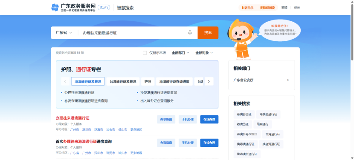
Task: Click 手机办理 for 办理往来港澳通行证
Action: click(188, 120)
